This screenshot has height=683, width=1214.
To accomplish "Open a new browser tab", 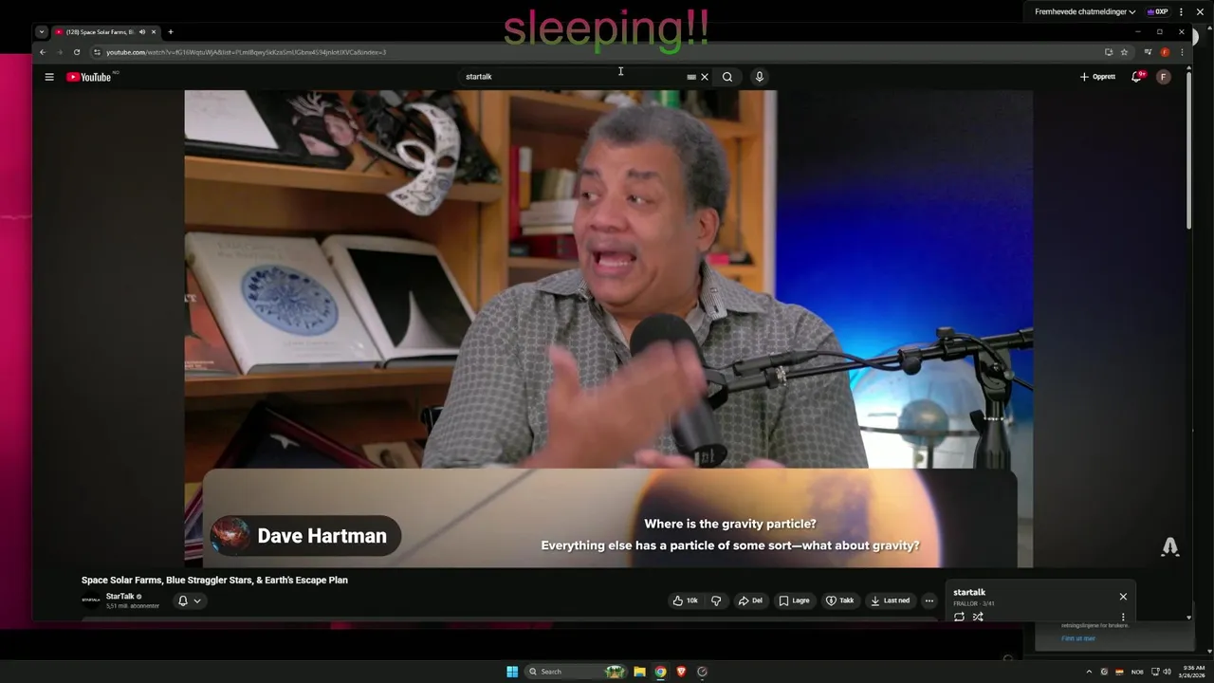I will point(171,32).
